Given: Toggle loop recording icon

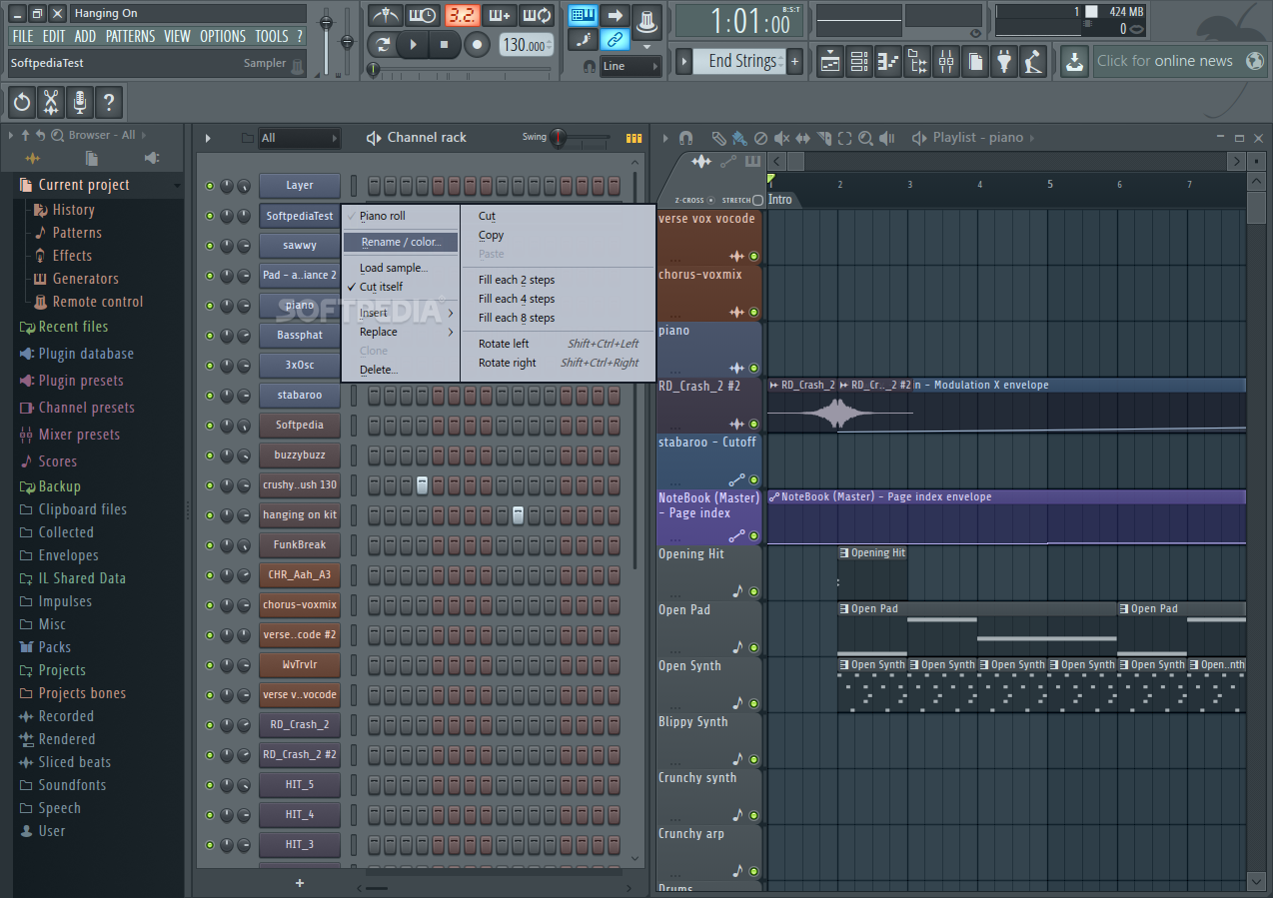Looking at the screenshot, I should click(537, 16).
